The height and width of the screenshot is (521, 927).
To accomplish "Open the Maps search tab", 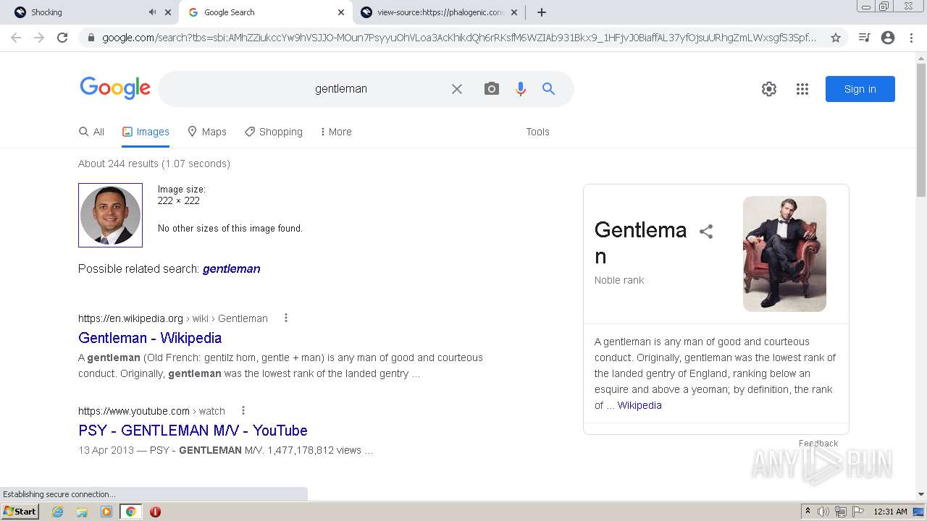I will (x=206, y=132).
